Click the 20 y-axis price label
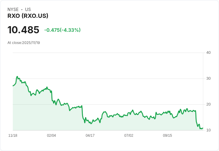Screen dimensions: 219x151 [208, 104]
